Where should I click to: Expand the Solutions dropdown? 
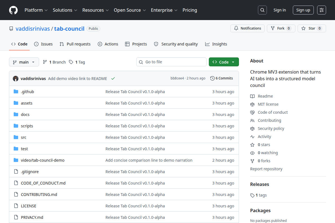[x=65, y=10]
